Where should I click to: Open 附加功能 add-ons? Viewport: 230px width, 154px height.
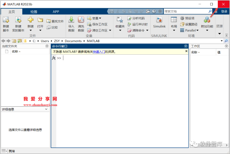(207, 24)
